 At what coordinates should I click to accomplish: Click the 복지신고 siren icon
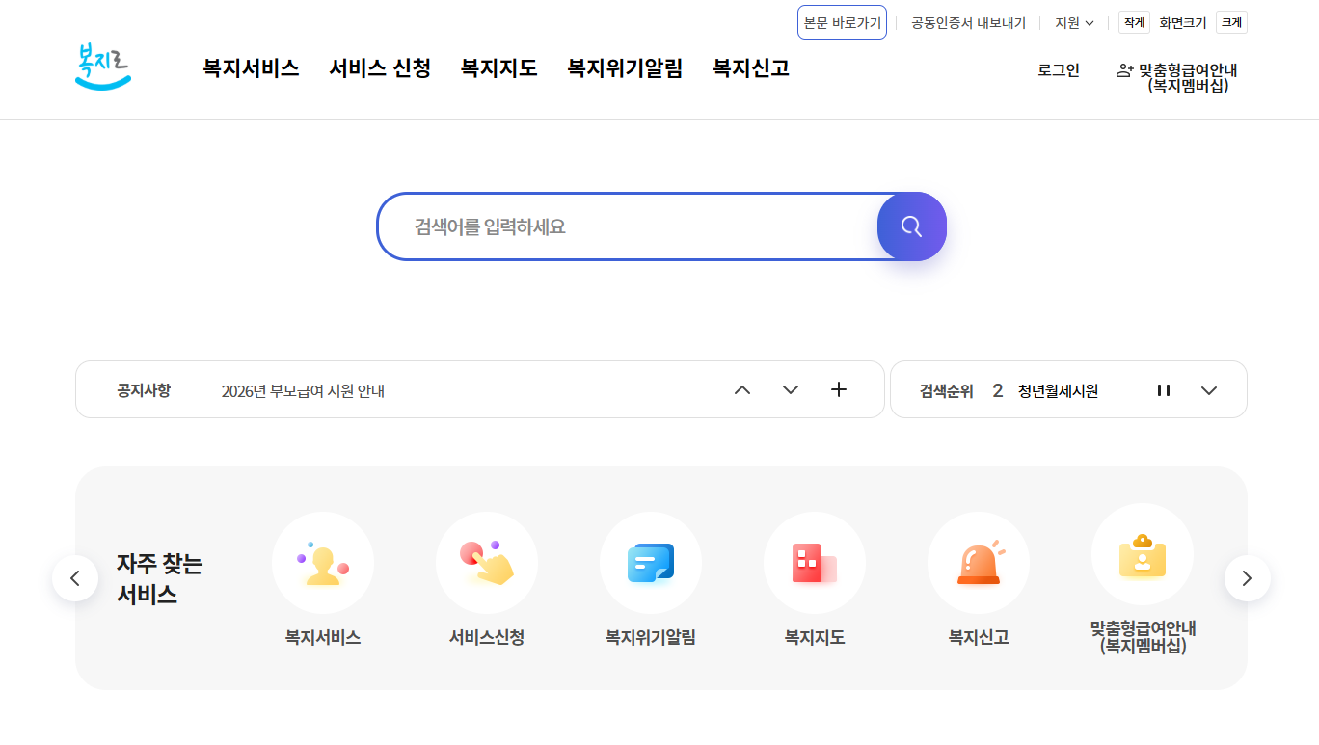[x=979, y=563]
